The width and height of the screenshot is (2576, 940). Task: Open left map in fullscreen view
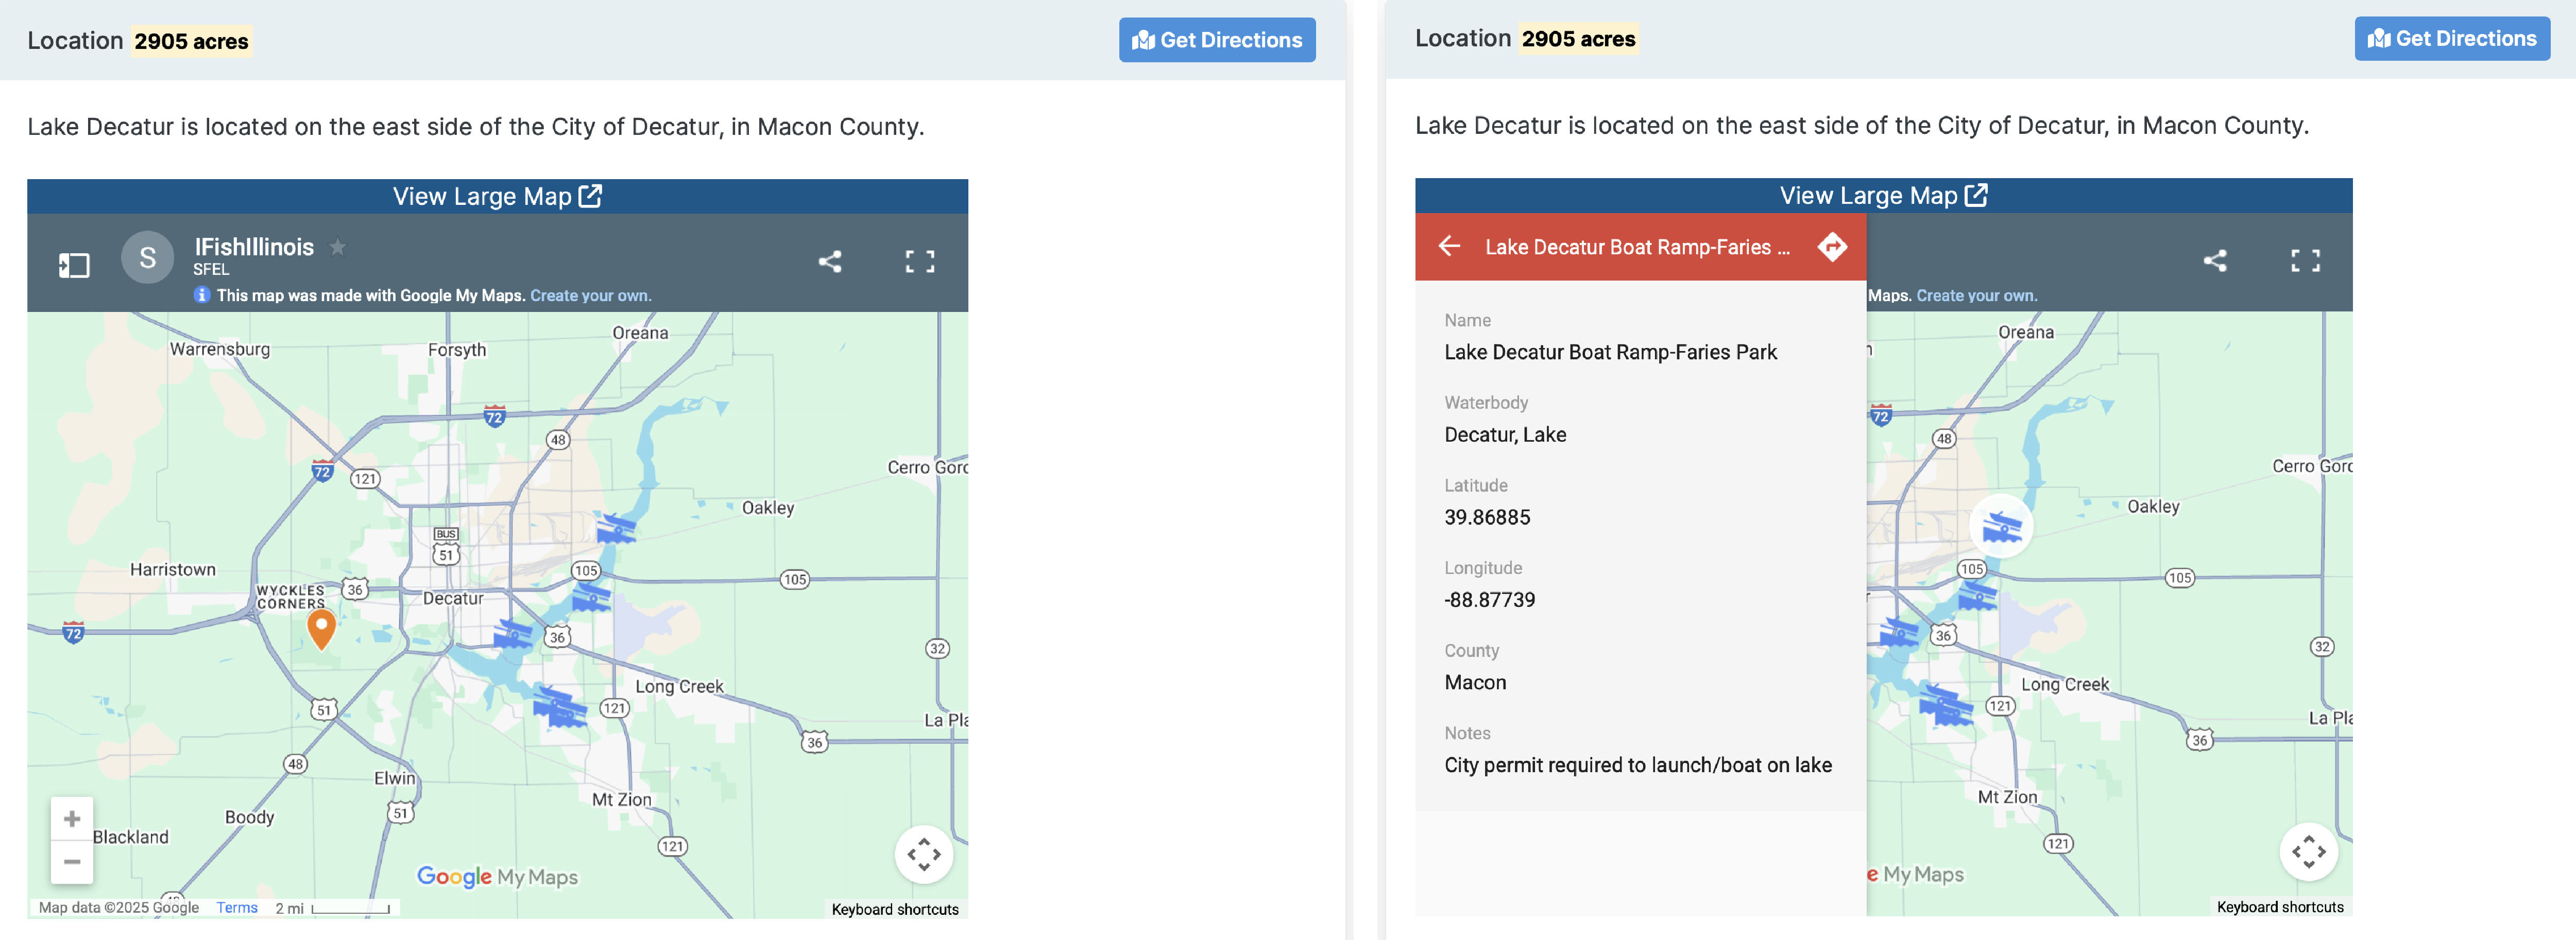pyautogui.click(x=919, y=262)
